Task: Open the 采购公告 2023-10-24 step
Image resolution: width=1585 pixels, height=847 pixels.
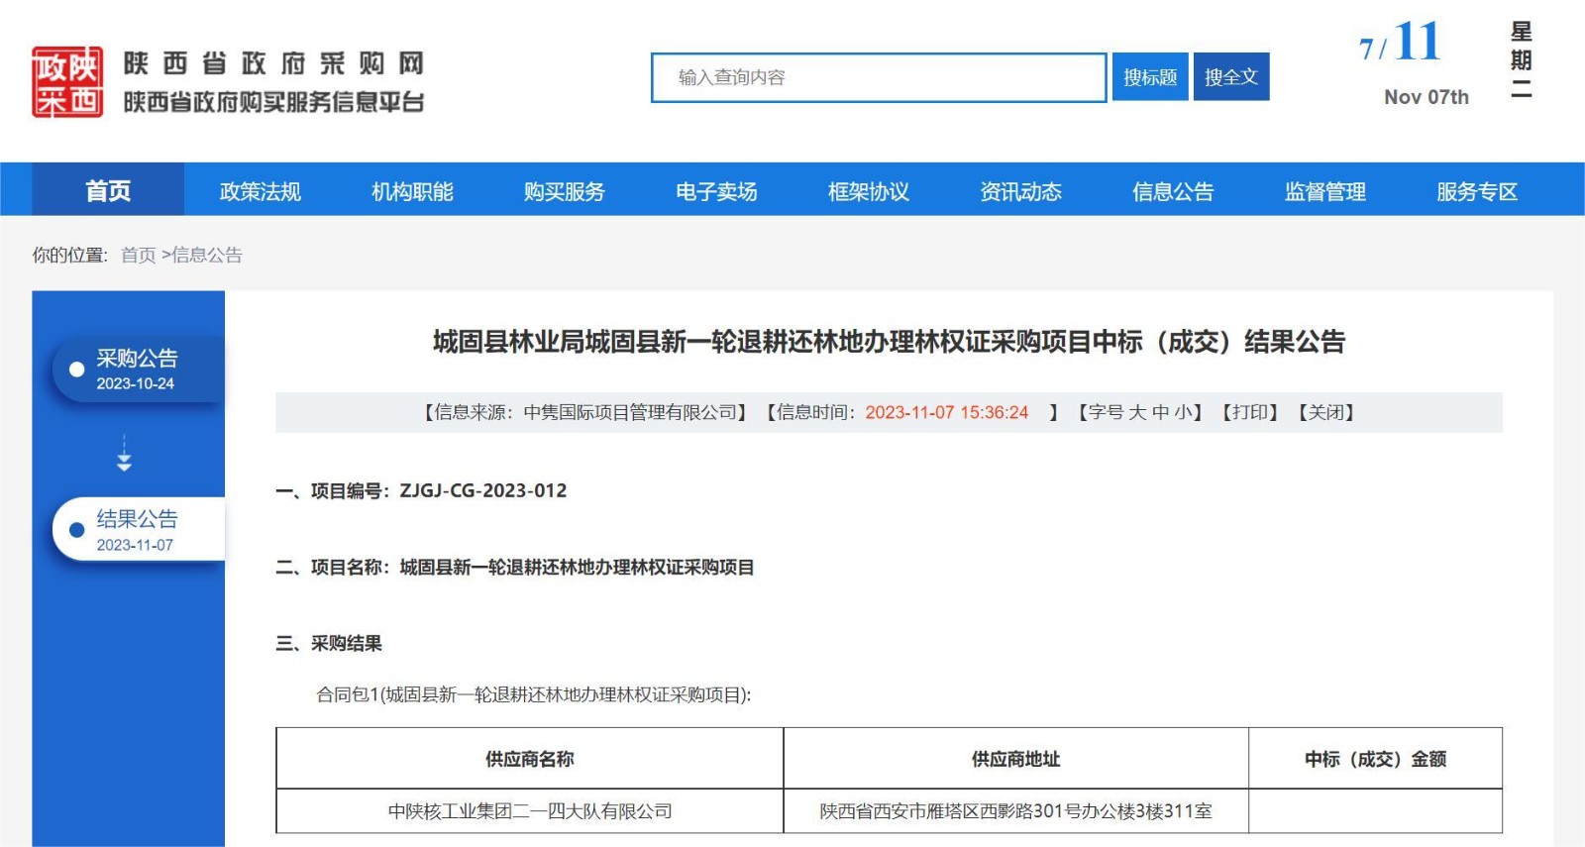Action: (137, 369)
